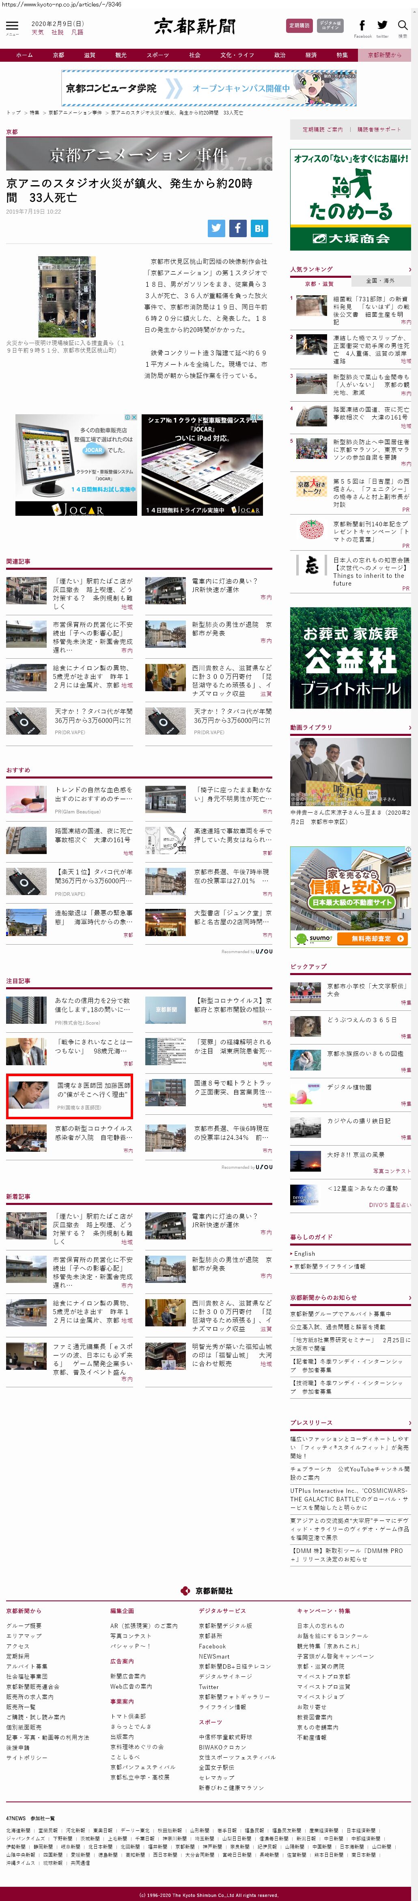Open スポーツ in the navigation bar

tap(157, 55)
